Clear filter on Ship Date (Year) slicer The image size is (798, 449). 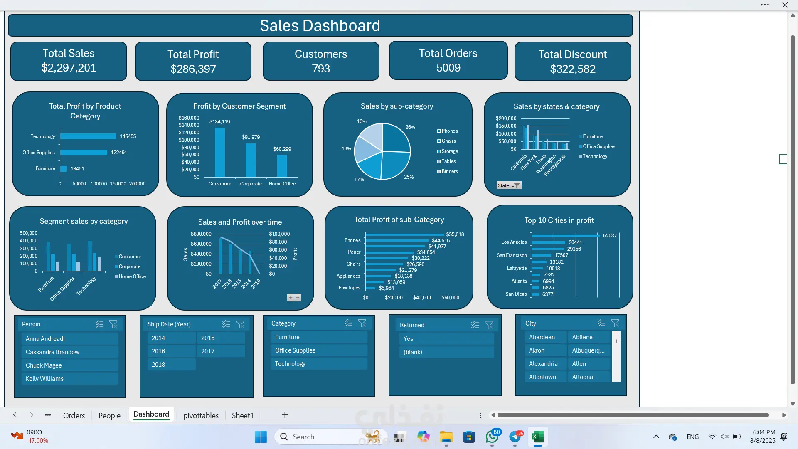tap(240, 324)
